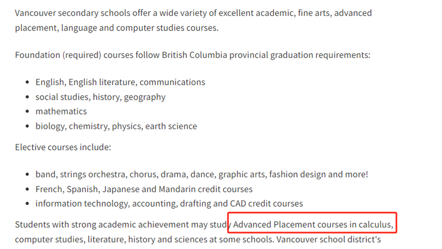Click the French, Spanish, Japanese and Mandarin bullet
Image resolution: width=442 pixels, height=249 pixels.
pyautogui.click(x=144, y=190)
